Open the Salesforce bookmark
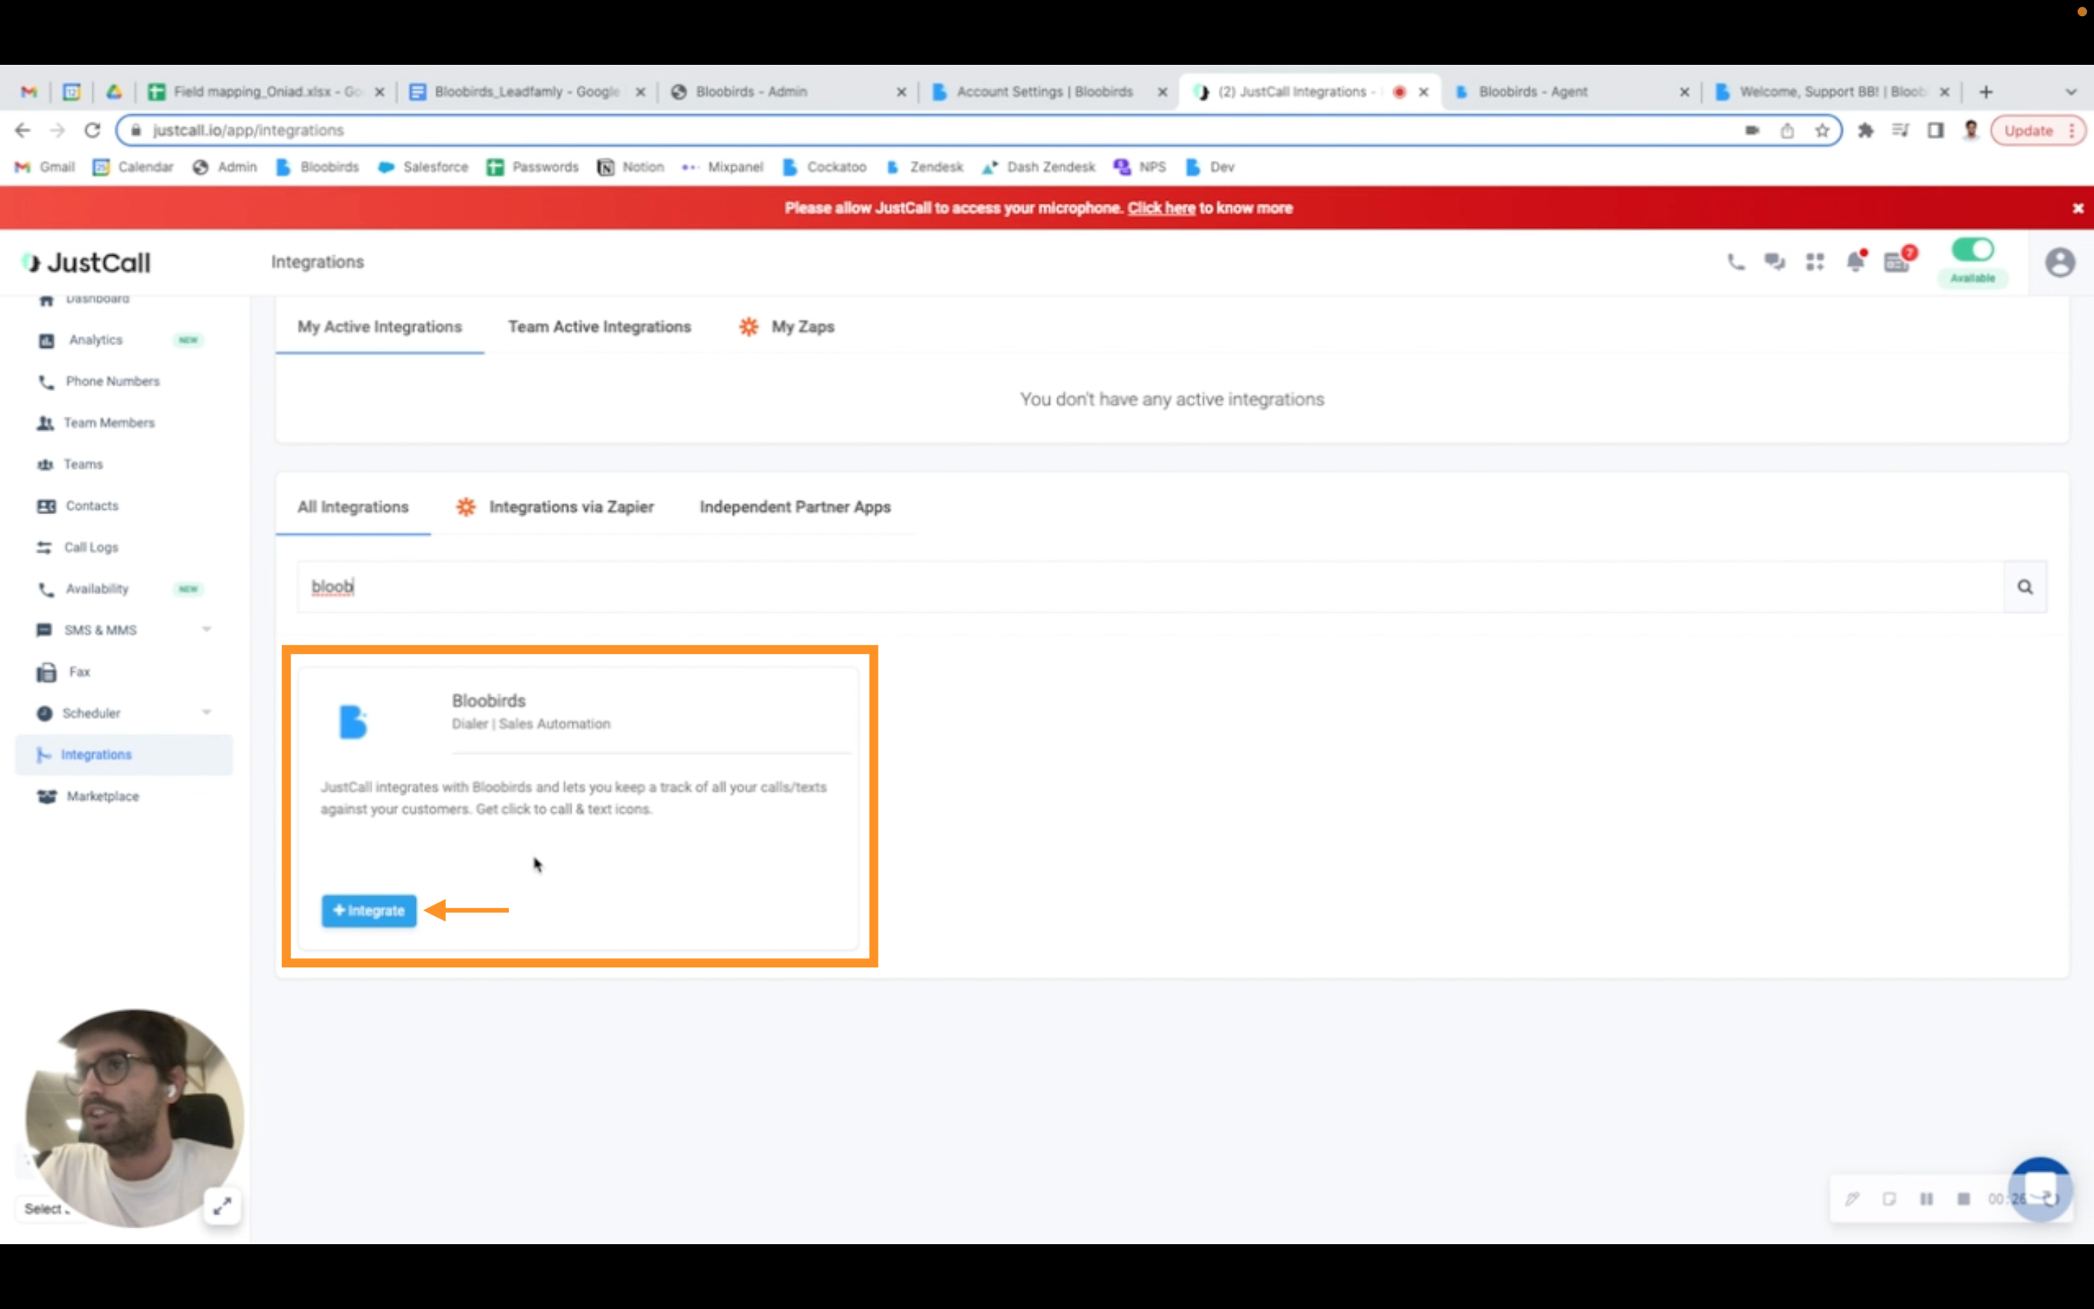This screenshot has height=1309, width=2094. click(423, 167)
